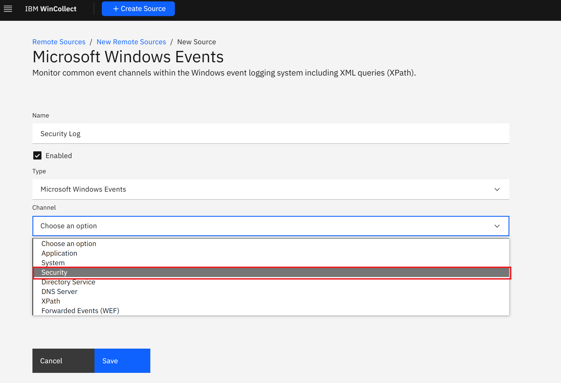This screenshot has width=561, height=383.
Task: Click the Create Source button
Action: pos(138,9)
